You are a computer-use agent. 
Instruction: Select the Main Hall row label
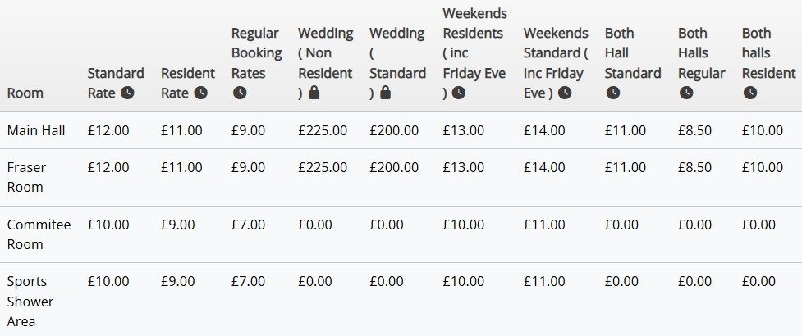(x=35, y=130)
